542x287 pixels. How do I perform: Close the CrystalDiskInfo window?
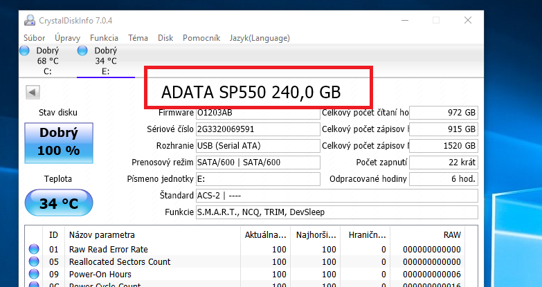468,20
